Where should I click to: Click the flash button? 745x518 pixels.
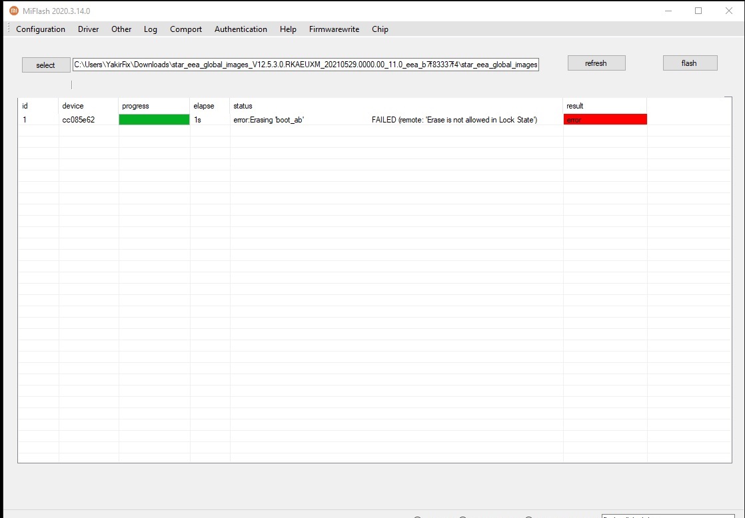tap(690, 63)
